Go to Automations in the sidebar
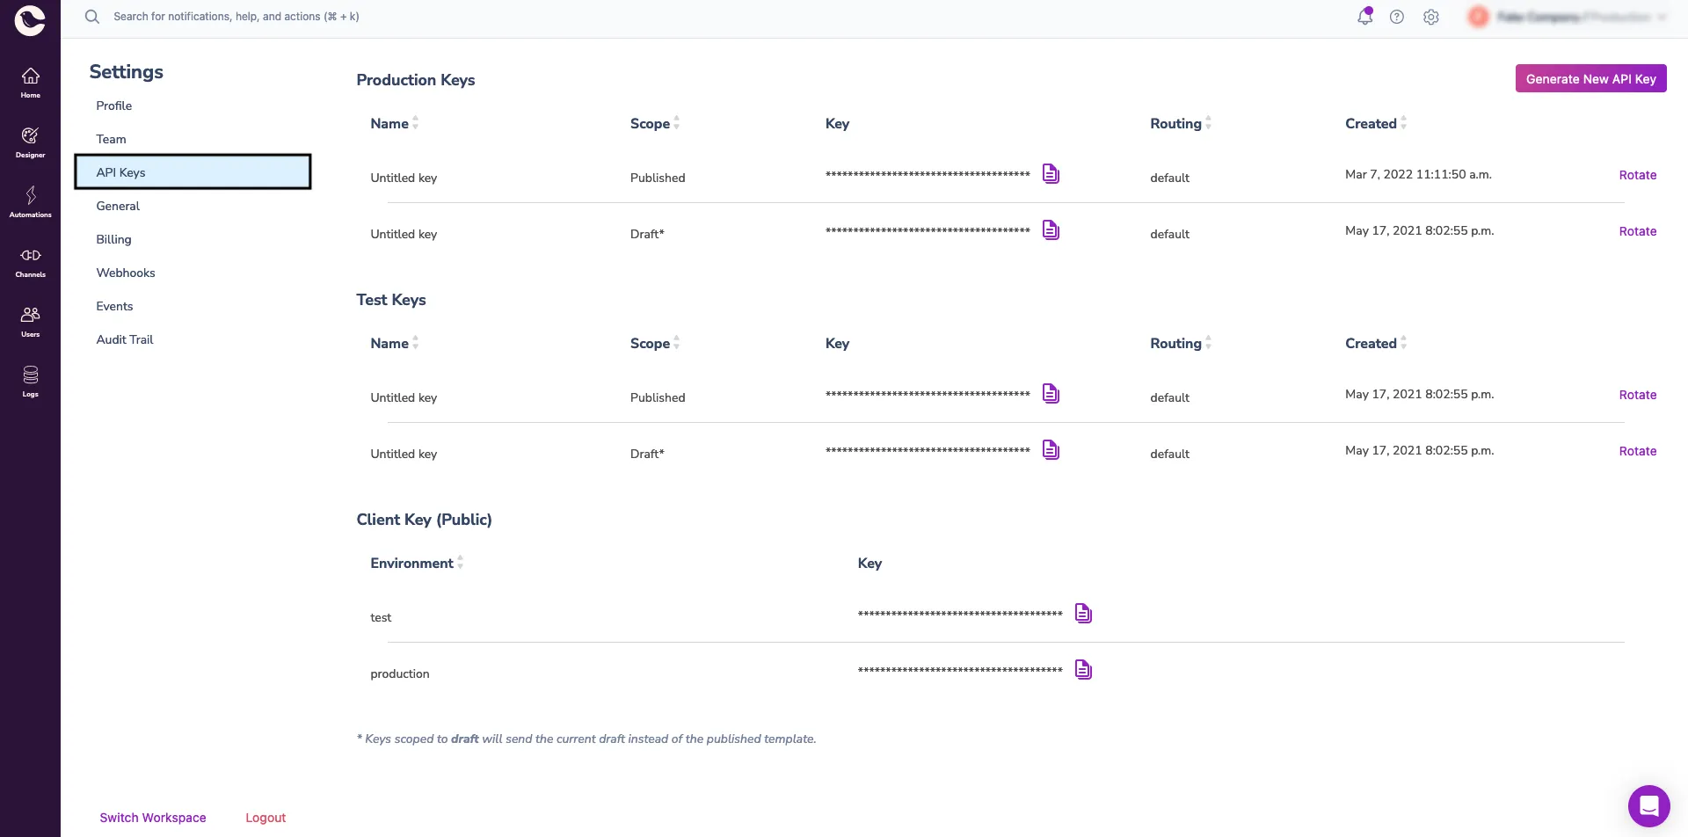 (30, 202)
